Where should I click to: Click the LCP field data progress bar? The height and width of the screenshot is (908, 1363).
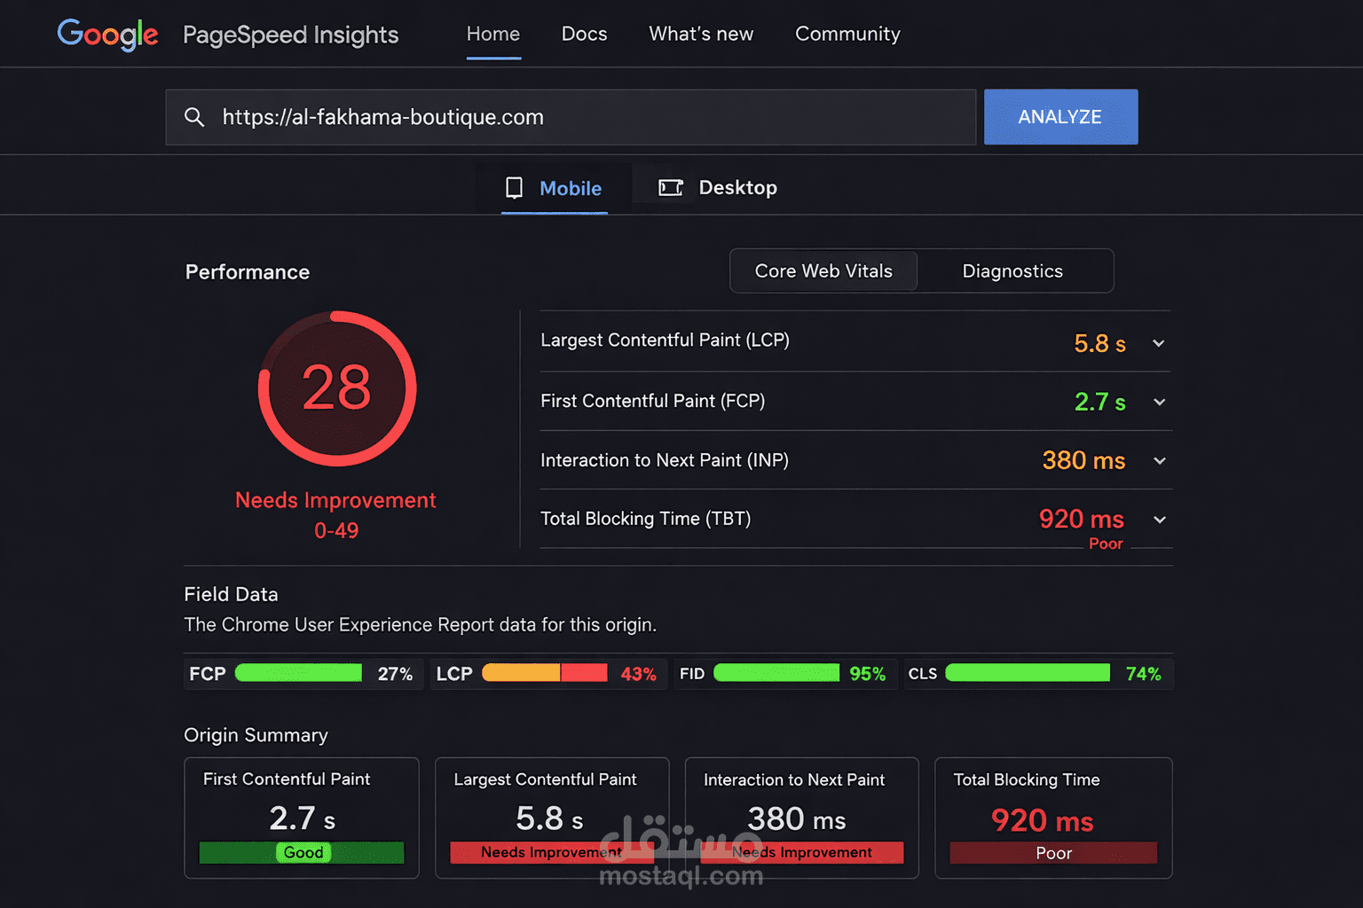(x=545, y=673)
